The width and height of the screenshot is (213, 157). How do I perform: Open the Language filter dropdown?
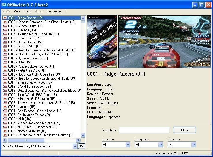[x=160, y=145]
